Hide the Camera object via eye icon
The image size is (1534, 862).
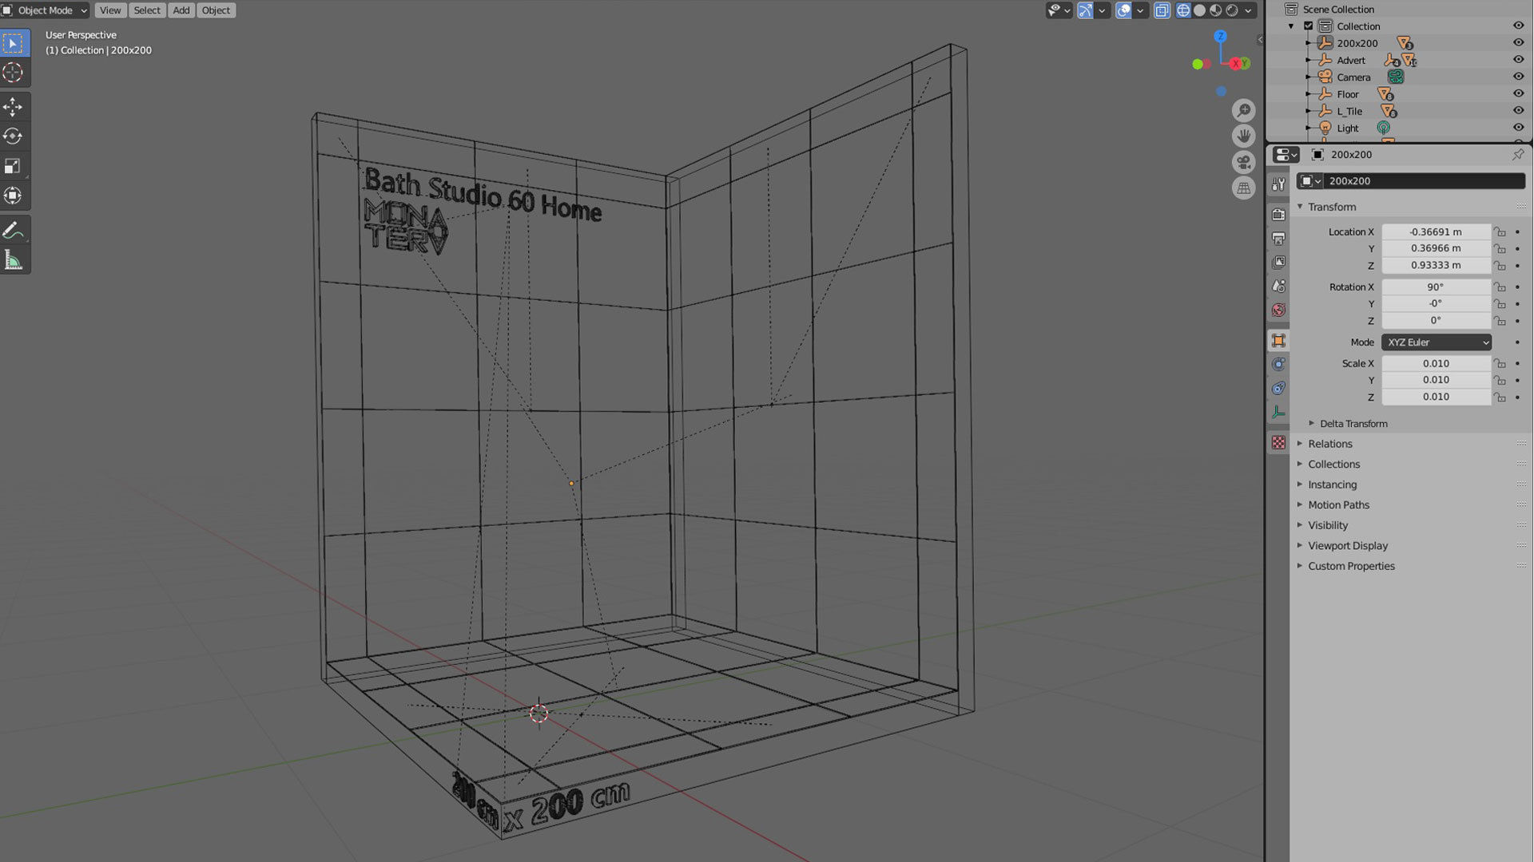pos(1518,77)
